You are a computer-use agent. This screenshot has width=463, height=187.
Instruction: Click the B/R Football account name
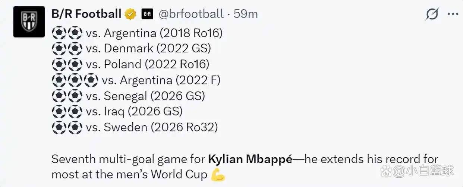pos(86,14)
